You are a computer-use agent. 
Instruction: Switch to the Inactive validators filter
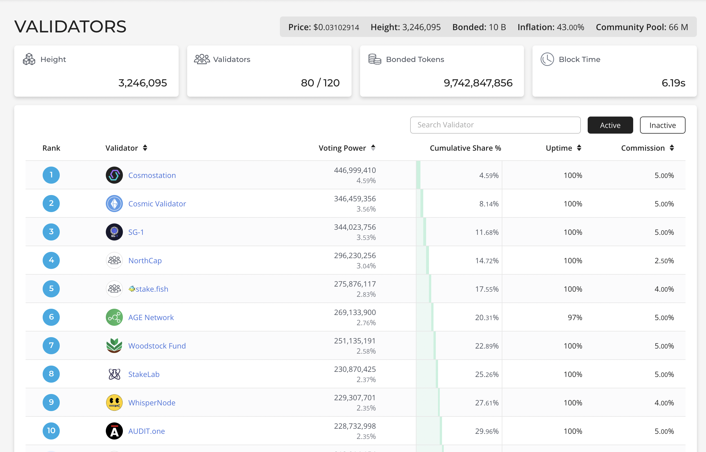(662, 125)
